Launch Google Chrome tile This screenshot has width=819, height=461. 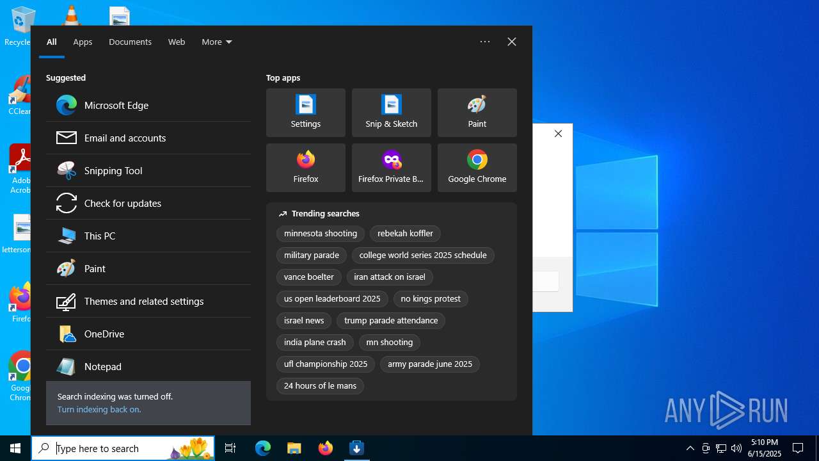(x=477, y=168)
